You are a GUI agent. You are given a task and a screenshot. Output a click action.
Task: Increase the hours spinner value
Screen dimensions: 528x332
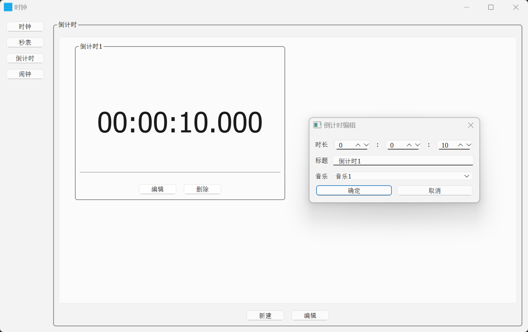click(x=358, y=145)
